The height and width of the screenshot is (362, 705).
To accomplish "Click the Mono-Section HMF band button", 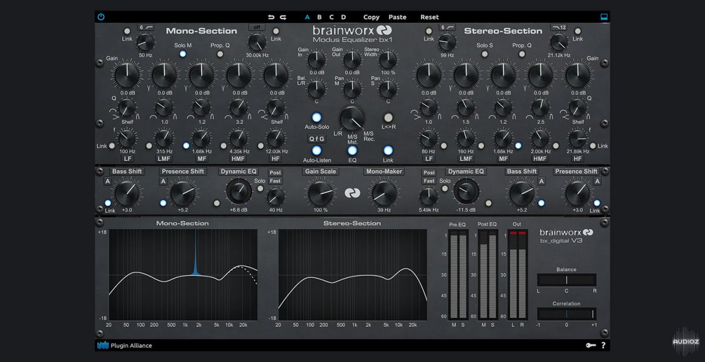I will pyautogui.click(x=238, y=159).
